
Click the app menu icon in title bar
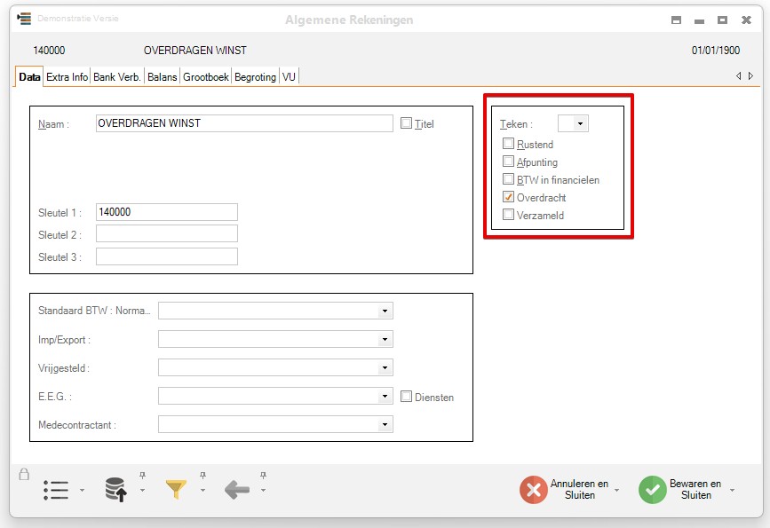tap(25, 19)
